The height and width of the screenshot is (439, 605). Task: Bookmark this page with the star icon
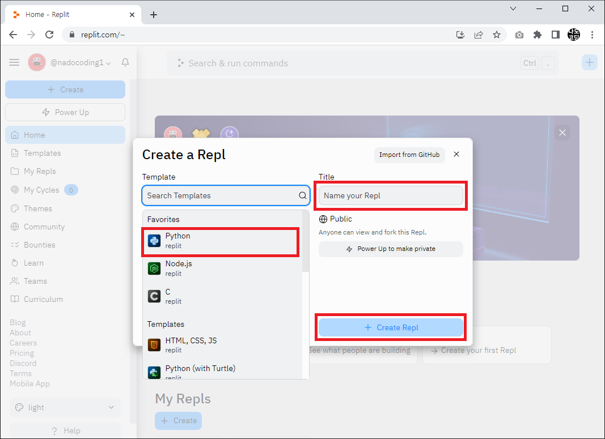[x=497, y=35]
